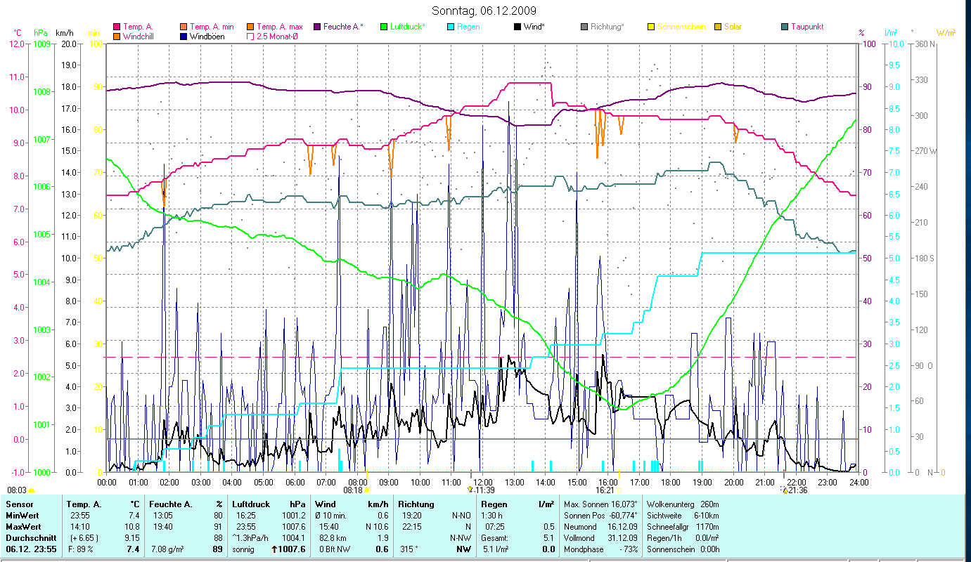Image resolution: width=971 pixels, height=562 pixels.
Task: Click the 2.5 Monat-Ø legend label
Action: [x=276, y=36]
